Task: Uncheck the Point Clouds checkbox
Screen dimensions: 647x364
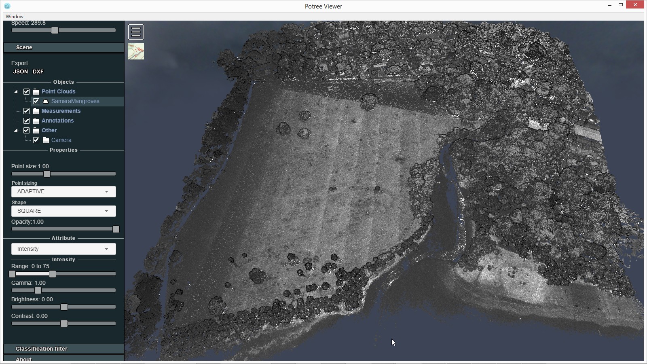Action: pyautogui.click(x=26, y=91)
